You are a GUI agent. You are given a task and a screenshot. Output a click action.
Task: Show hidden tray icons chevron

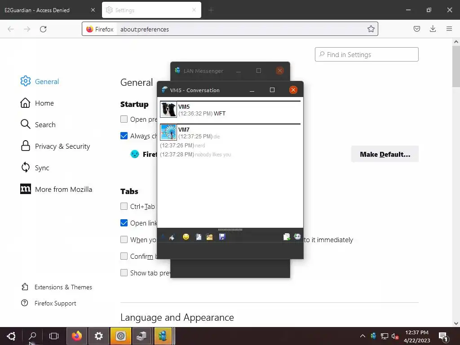coord(363,336)
